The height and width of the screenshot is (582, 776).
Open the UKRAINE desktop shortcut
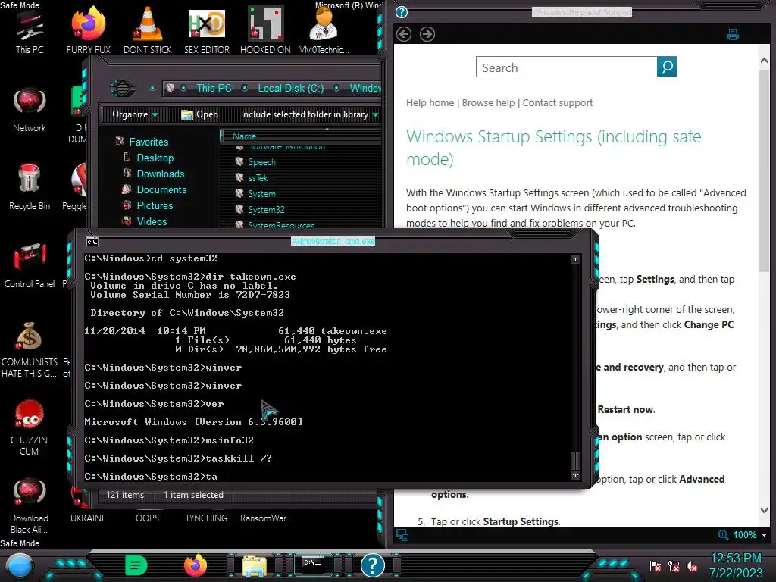click(x=88, y=518)
